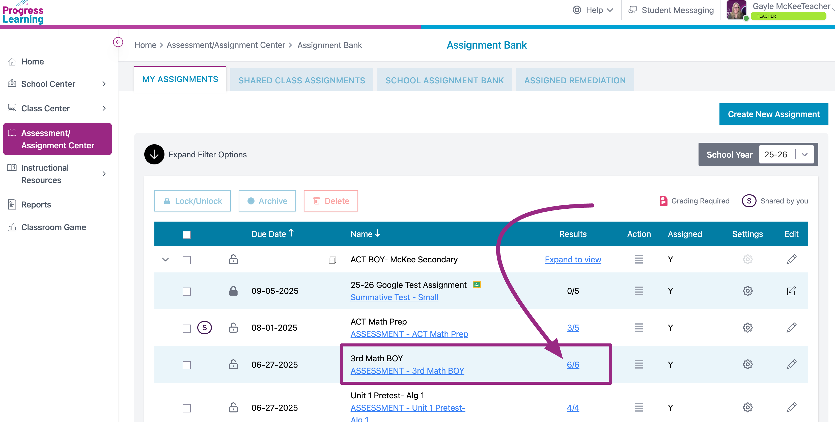Click the Progress Learning logo
The image size is (835, 422).
(23, 13)
